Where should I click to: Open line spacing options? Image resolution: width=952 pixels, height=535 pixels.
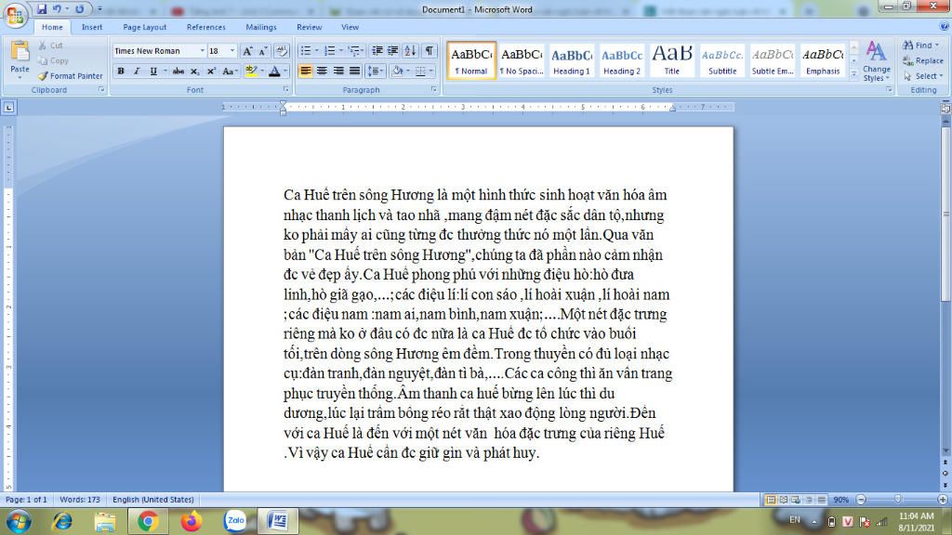click(x=376, y=71)
